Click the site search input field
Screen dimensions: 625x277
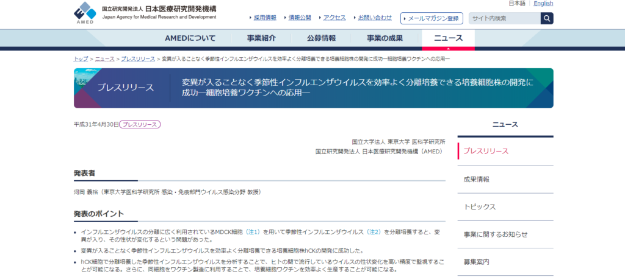505,18
